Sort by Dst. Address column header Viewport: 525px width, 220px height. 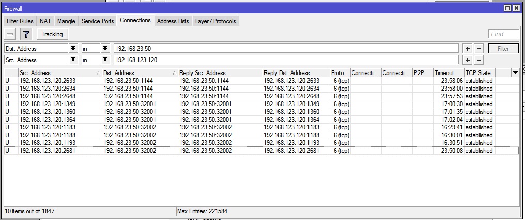tap(140, 73)
